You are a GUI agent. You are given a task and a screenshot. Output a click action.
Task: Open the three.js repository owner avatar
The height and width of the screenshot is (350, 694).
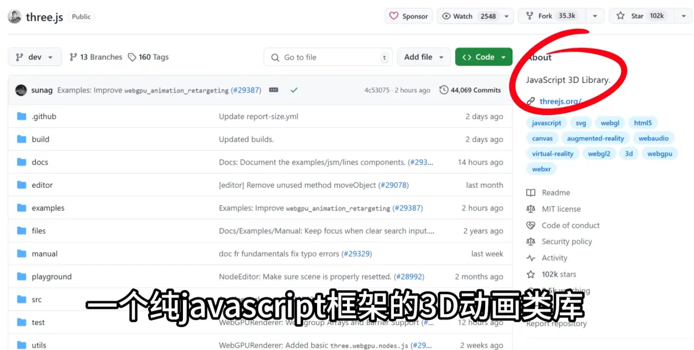pos(15,17)
